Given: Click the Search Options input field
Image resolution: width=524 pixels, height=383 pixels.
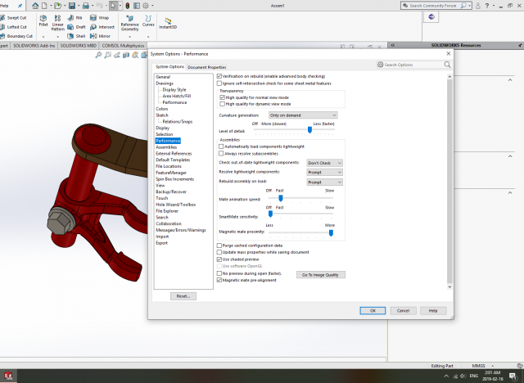Looking at the screenshot, I should (x=413, y=65).
